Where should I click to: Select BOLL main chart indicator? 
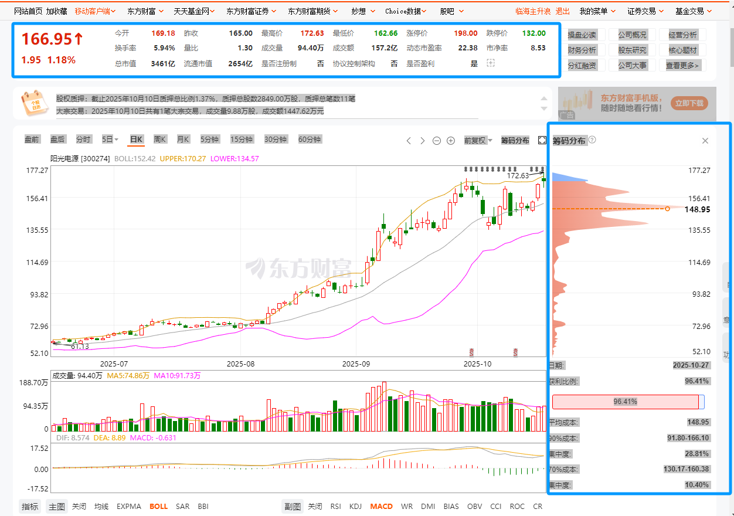pyautogui.click(x=158, y=506)
